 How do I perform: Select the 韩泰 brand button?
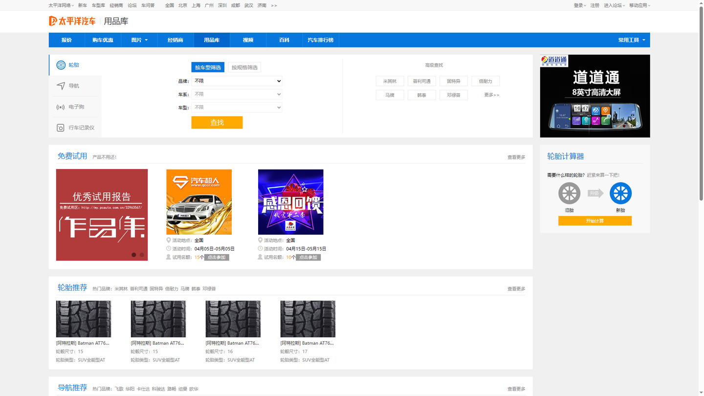(422, 95)
